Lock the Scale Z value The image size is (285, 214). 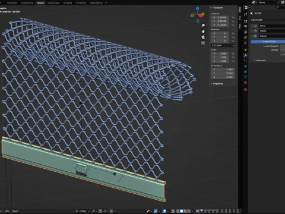coord(233,61)
